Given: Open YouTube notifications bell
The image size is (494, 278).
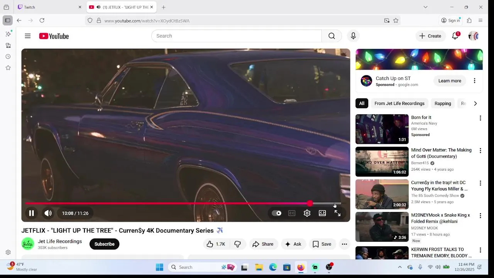Looking at the screenshot, I should click(455, 36).
